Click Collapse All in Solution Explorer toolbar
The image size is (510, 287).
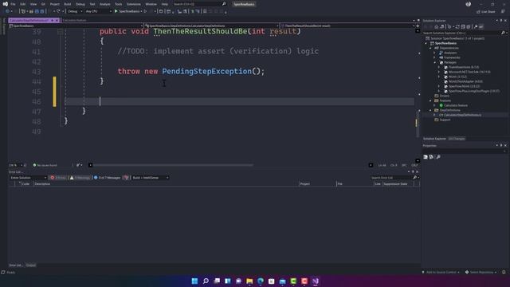(x=463, y=26)
